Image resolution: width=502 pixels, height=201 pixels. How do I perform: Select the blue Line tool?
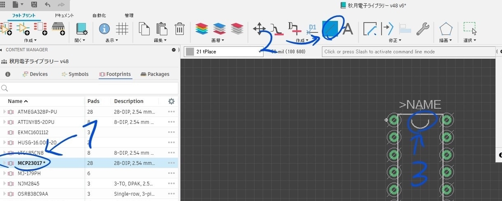click(x=330, y=29)
